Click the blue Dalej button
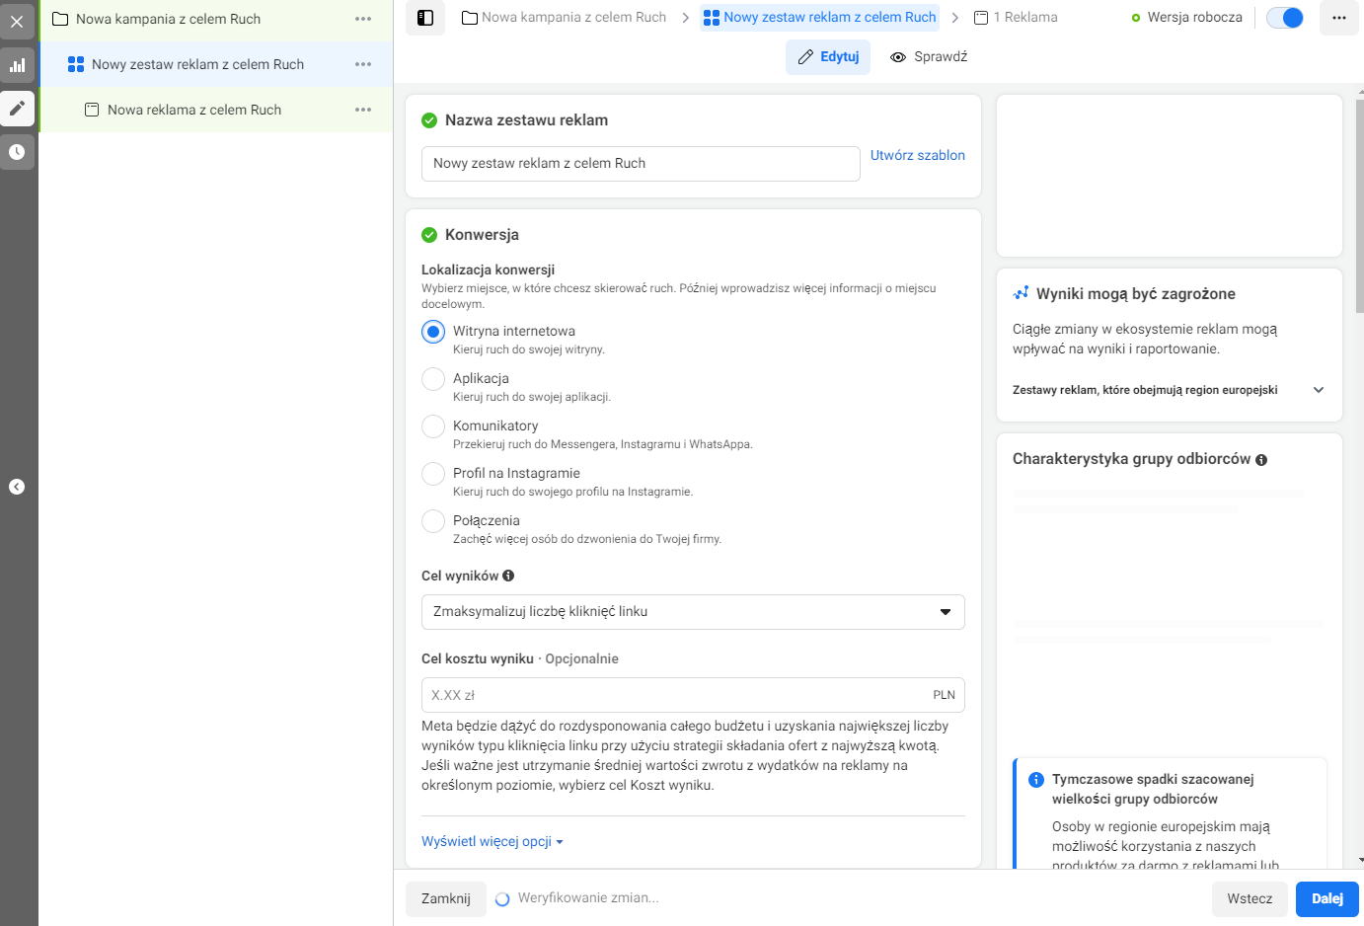The width and height of the screenshot is (1364, 926). pyautogui.click(x=1327, y=898)
